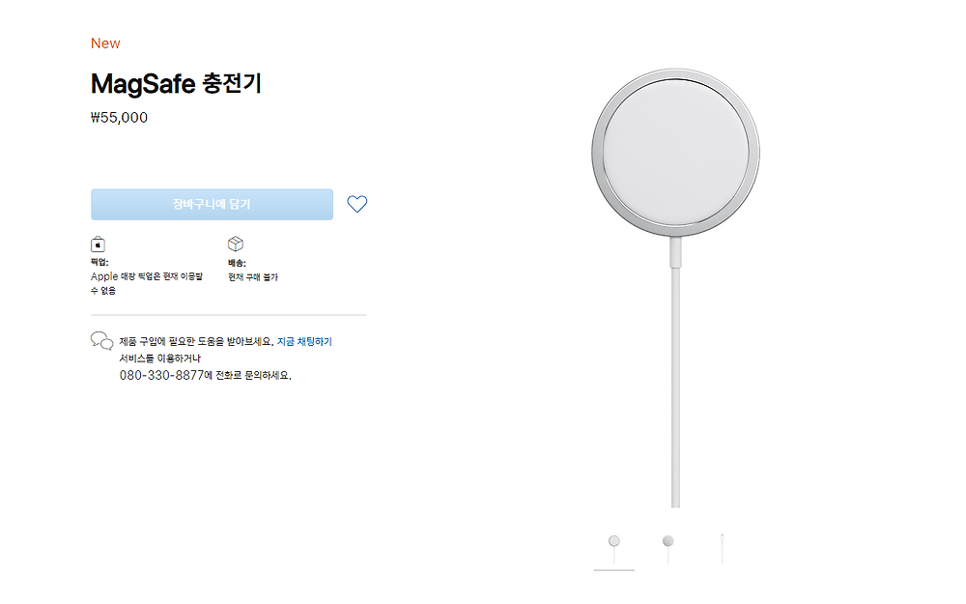Click the chat bubbles help icon

click(101, 340)
